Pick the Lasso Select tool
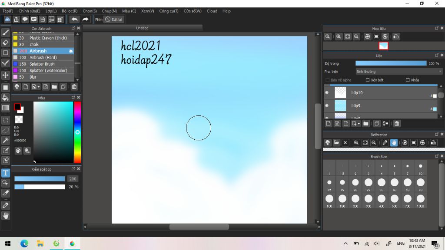 click(5, 130)
